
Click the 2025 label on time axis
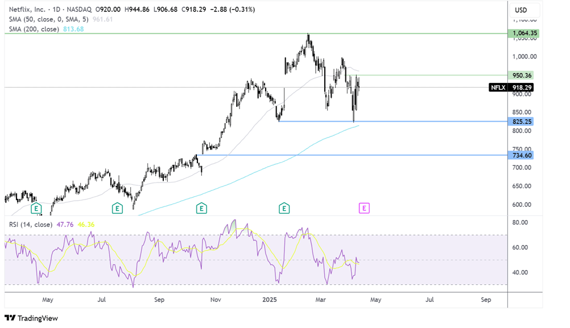(x=270, y=300)
